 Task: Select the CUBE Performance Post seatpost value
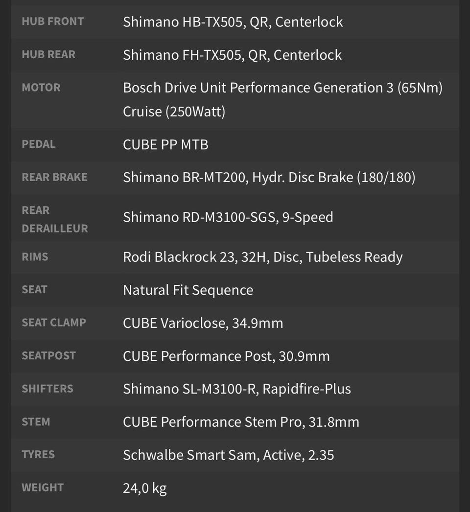coord(226,356)
